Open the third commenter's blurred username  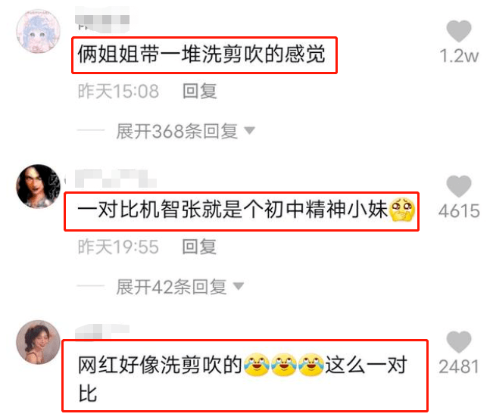pyautogui.click(x=102, y=331)
